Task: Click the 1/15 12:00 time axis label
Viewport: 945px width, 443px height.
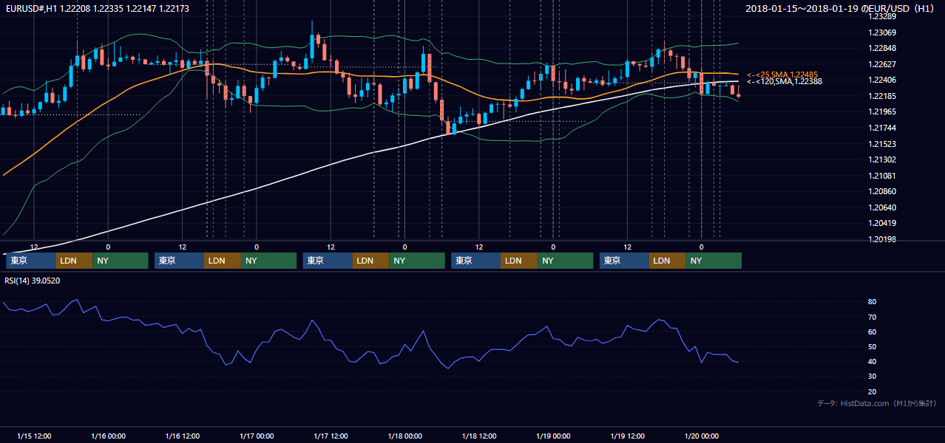Action: pos(34,436)
